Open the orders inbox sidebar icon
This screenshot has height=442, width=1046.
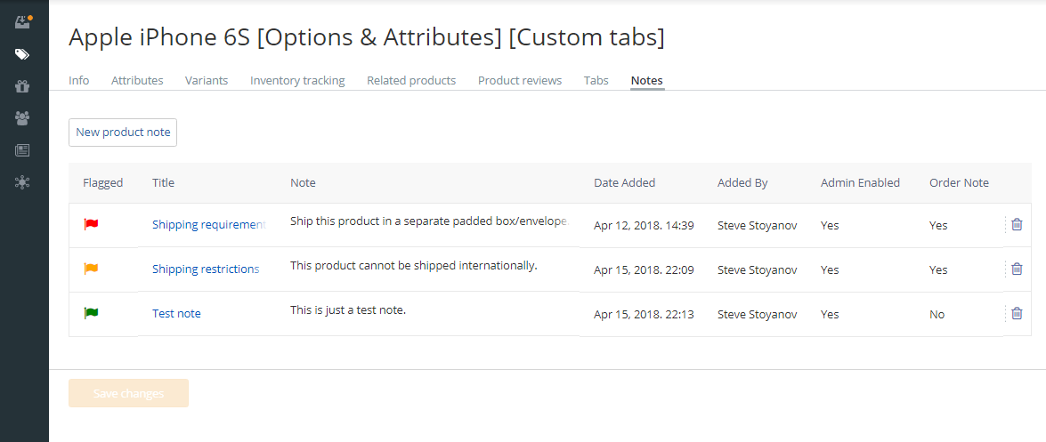point(22,22)
